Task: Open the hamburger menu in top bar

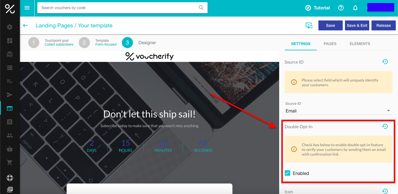Action: tap(27, 8)
